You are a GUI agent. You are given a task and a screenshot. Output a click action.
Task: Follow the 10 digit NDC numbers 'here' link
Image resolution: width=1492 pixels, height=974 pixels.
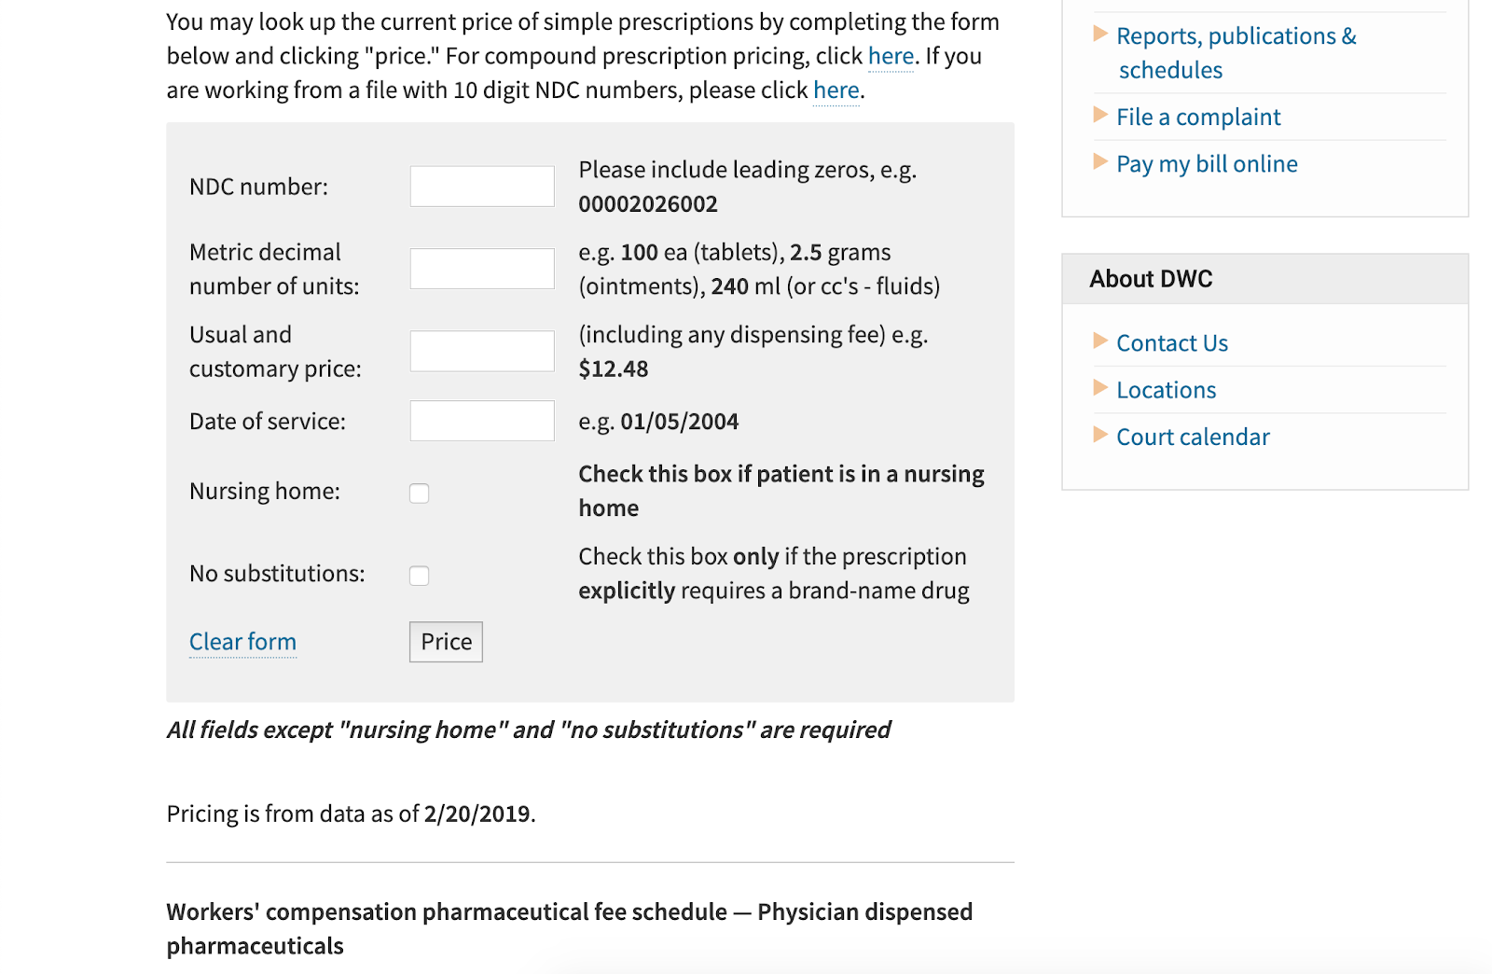[836, 90]
